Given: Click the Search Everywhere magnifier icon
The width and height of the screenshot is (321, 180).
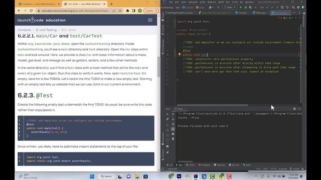Looking at the screenshot, I should pyautogui.click(x=293, y=7).
